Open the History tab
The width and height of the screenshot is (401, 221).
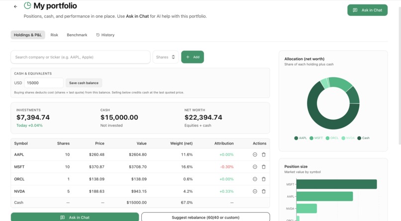tap(105, 35)
